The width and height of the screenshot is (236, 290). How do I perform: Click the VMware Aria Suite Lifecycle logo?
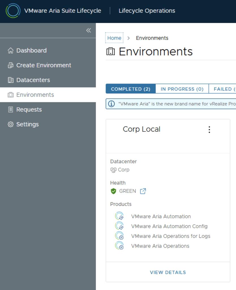pos(13,11)
